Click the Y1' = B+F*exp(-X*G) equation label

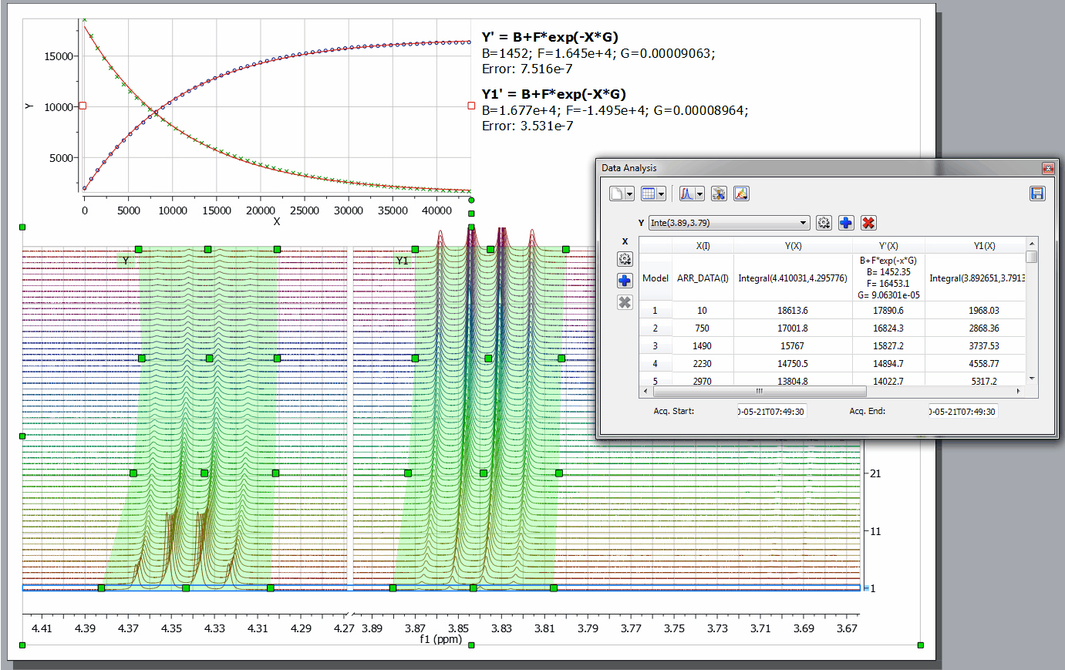(554, 94)
